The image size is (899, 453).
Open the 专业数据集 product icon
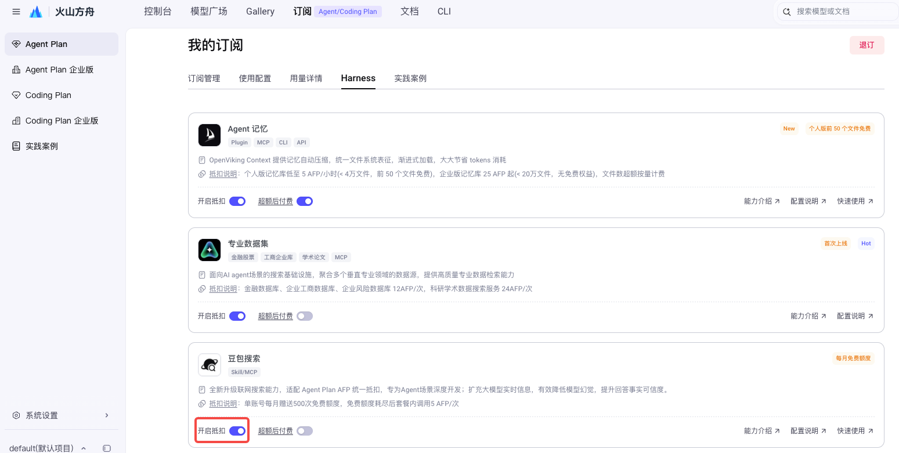(x=210, y=250)
